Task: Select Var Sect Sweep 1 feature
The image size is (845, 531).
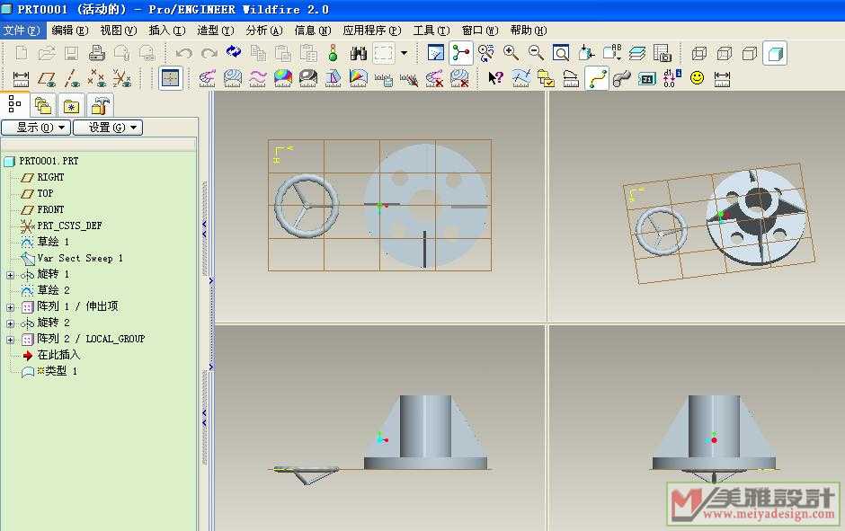Action: [79, 259]
